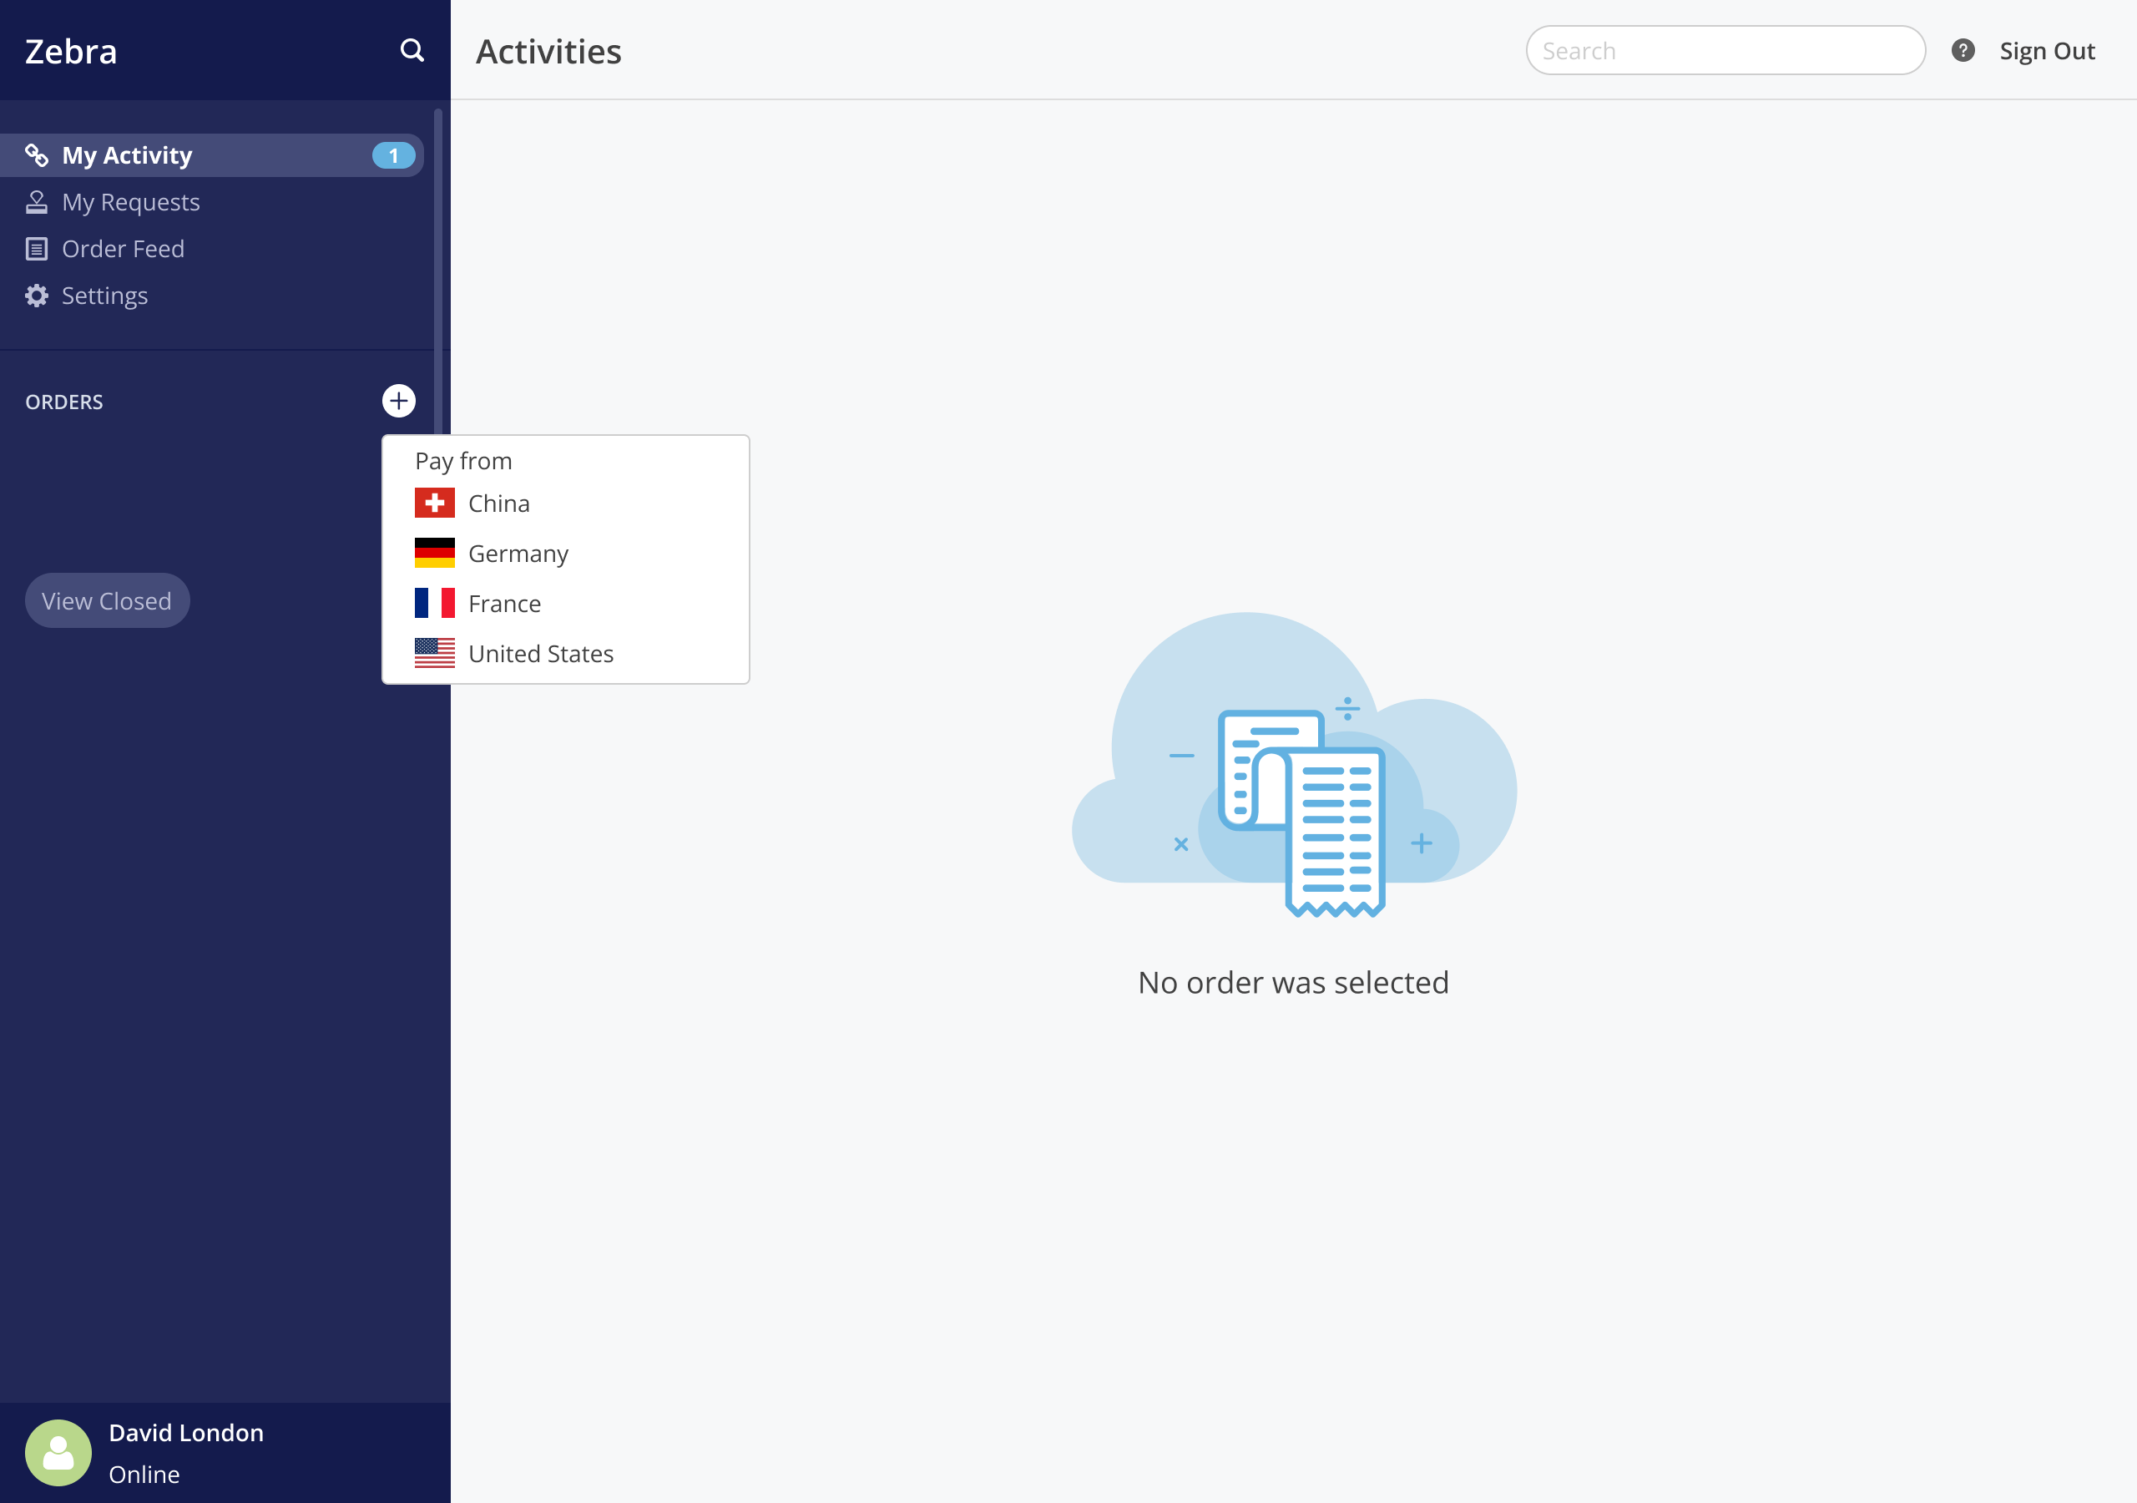Click the Order Feed list icon
This screenshot has height=1503, width=2137.
(36, 249)
